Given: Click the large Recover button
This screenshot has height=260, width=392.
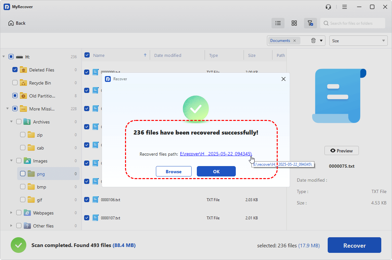Looking at the screenshot, I should point(354,245).
